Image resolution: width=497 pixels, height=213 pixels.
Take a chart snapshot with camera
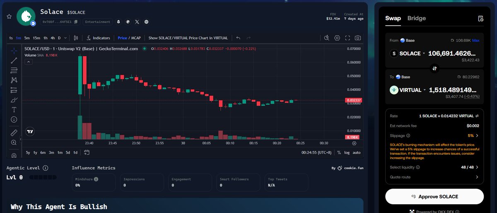coord(358,38)
